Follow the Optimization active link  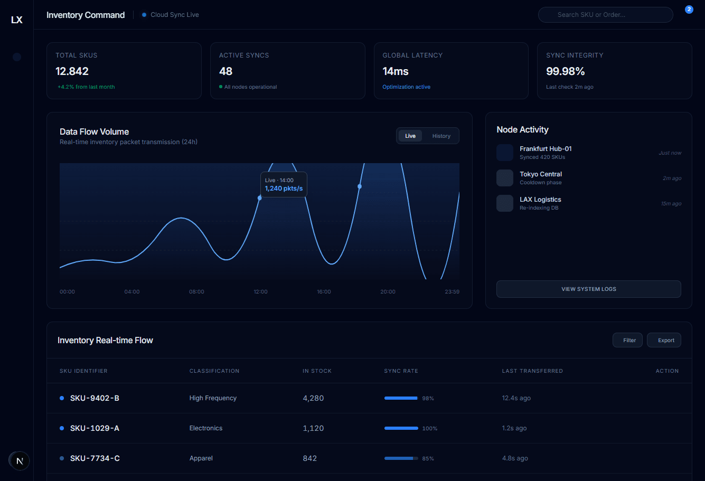(x=406, y=87)
